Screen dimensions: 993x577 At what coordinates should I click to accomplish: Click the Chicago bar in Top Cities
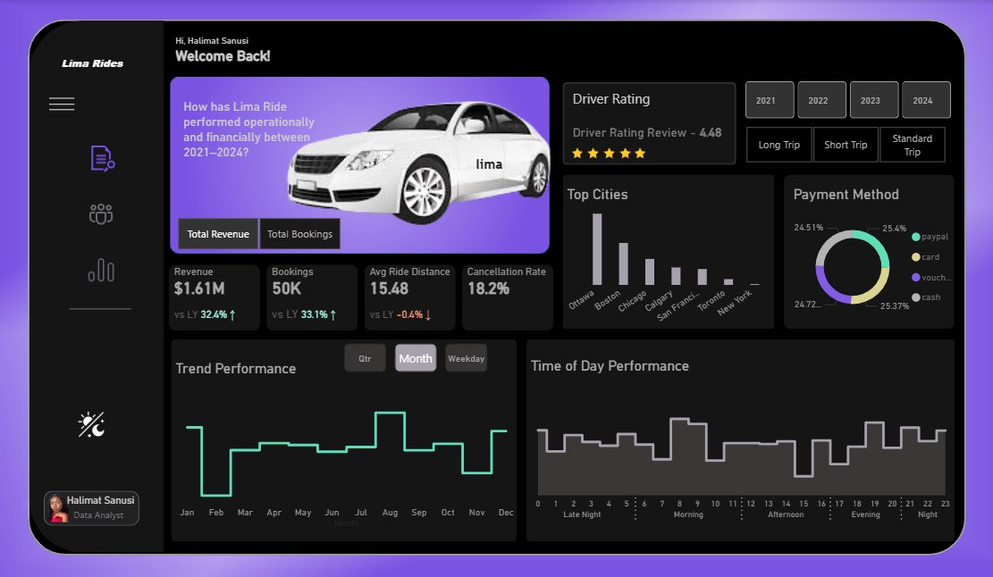(x=649, y=272)
